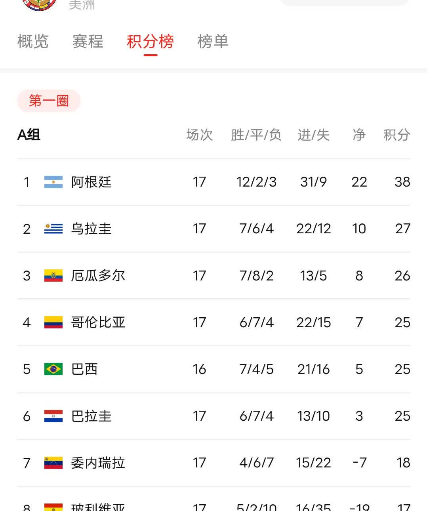Open team 阿根廷 from standings
427x511 pixels.
click(91, 182)
